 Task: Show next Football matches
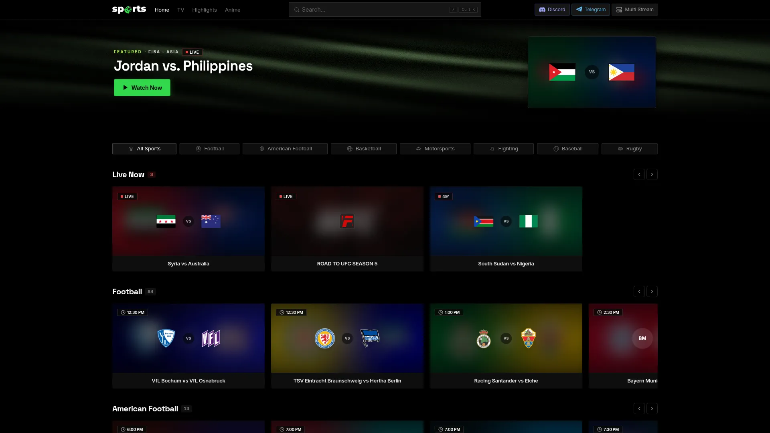652,291
